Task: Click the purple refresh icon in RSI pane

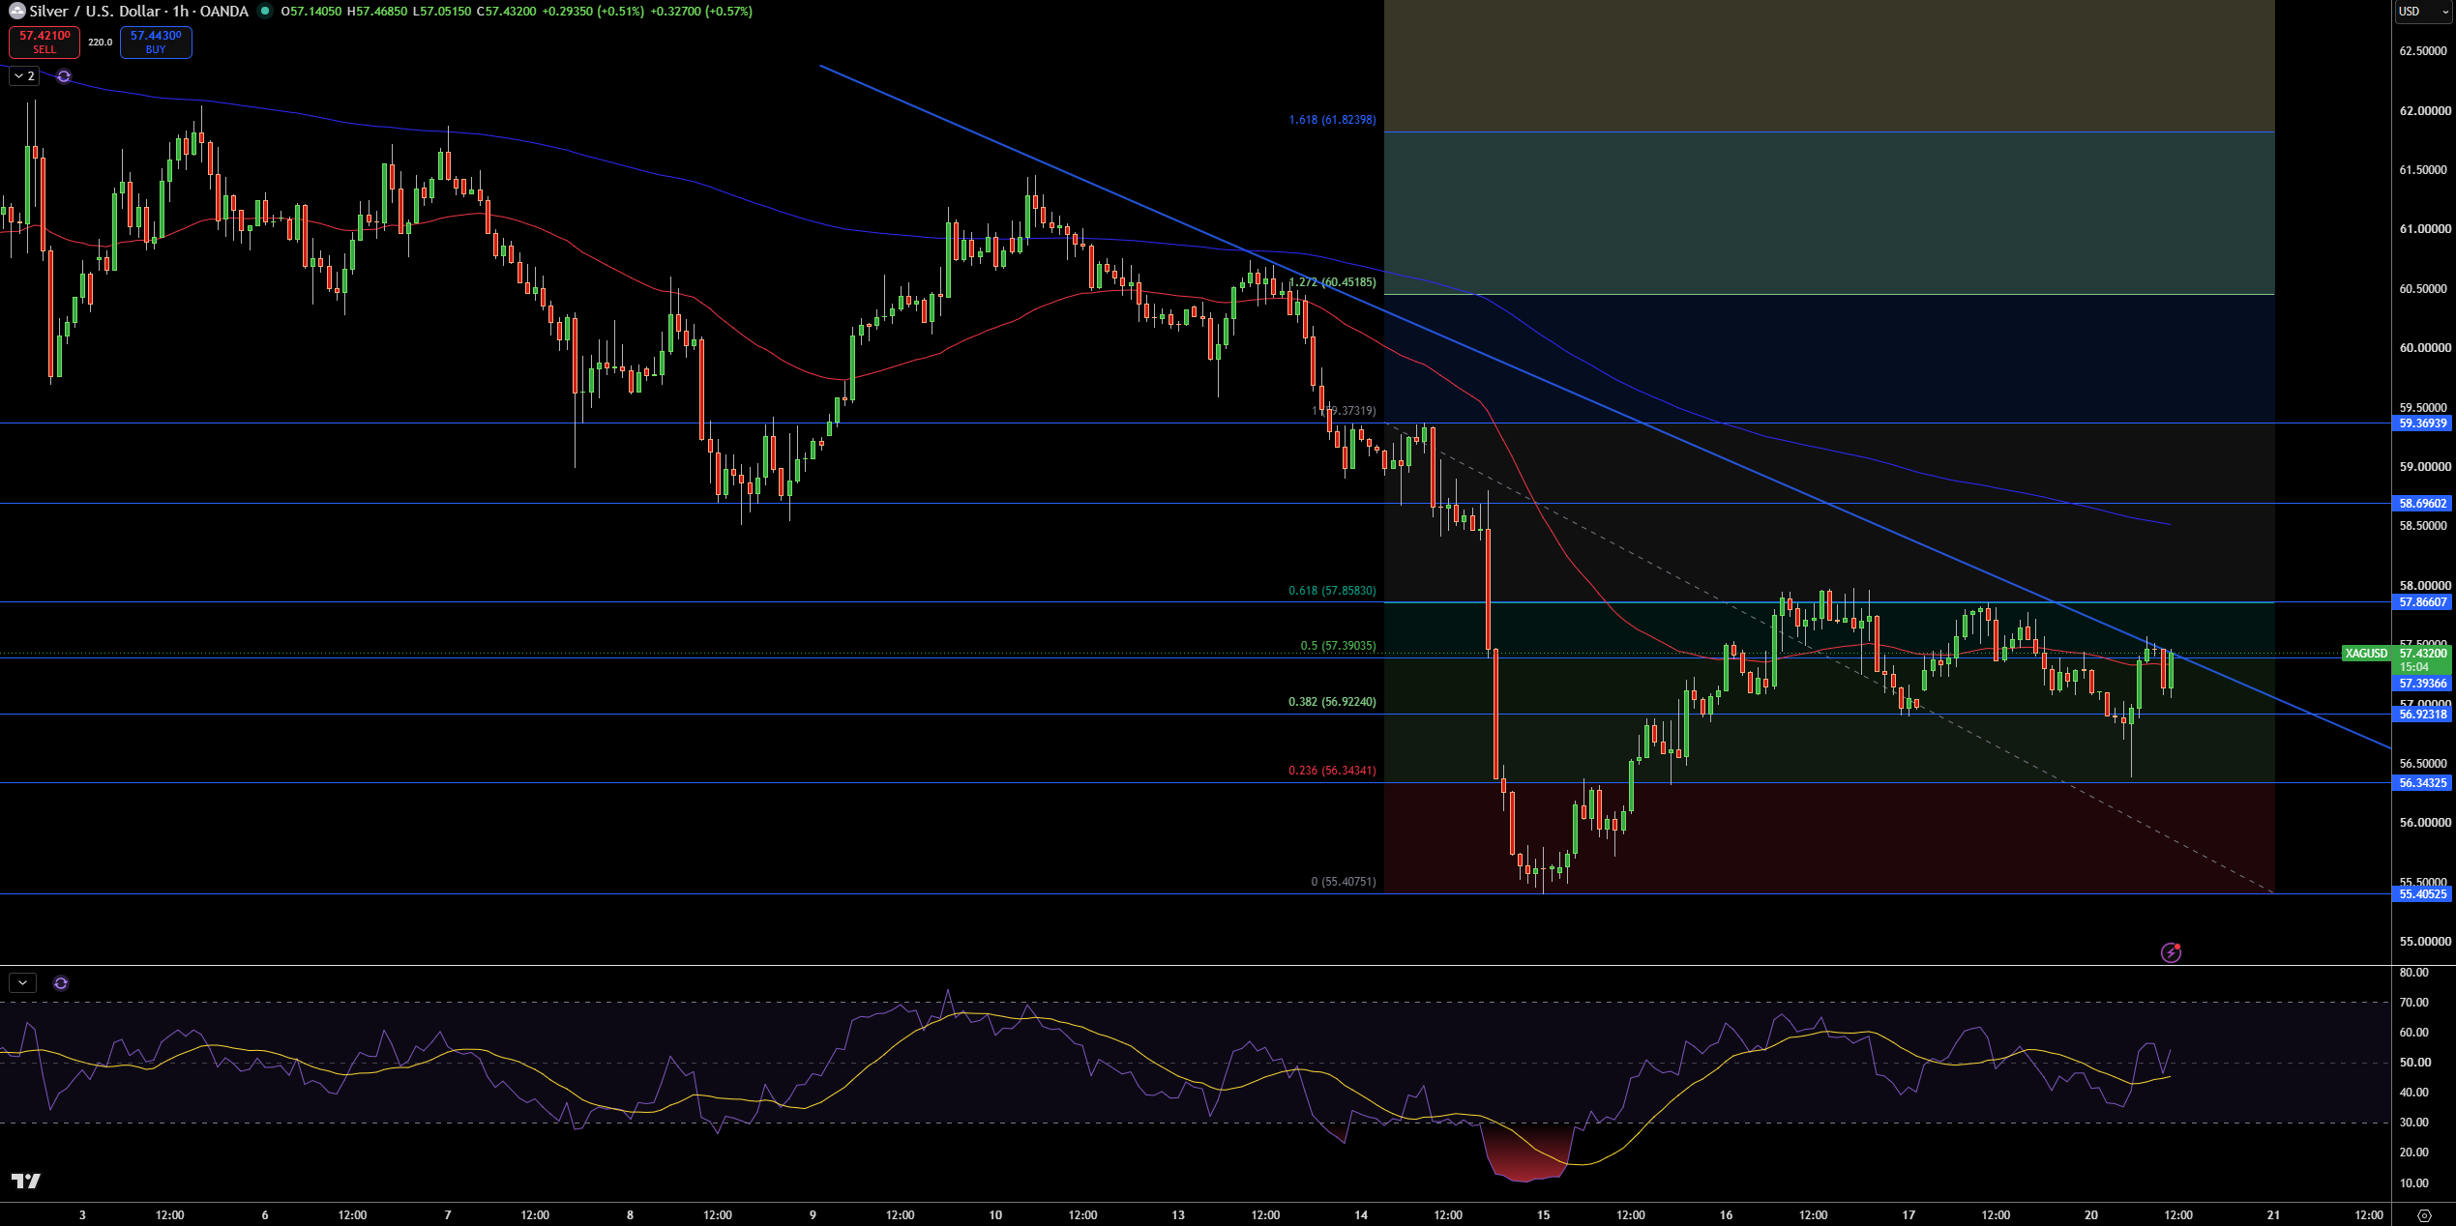Action: click(x=61, y=983)
